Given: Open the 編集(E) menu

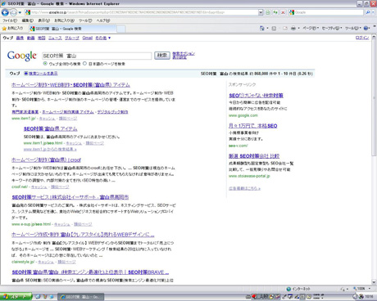Looking at the screenshot, I should tap(28, 20).
